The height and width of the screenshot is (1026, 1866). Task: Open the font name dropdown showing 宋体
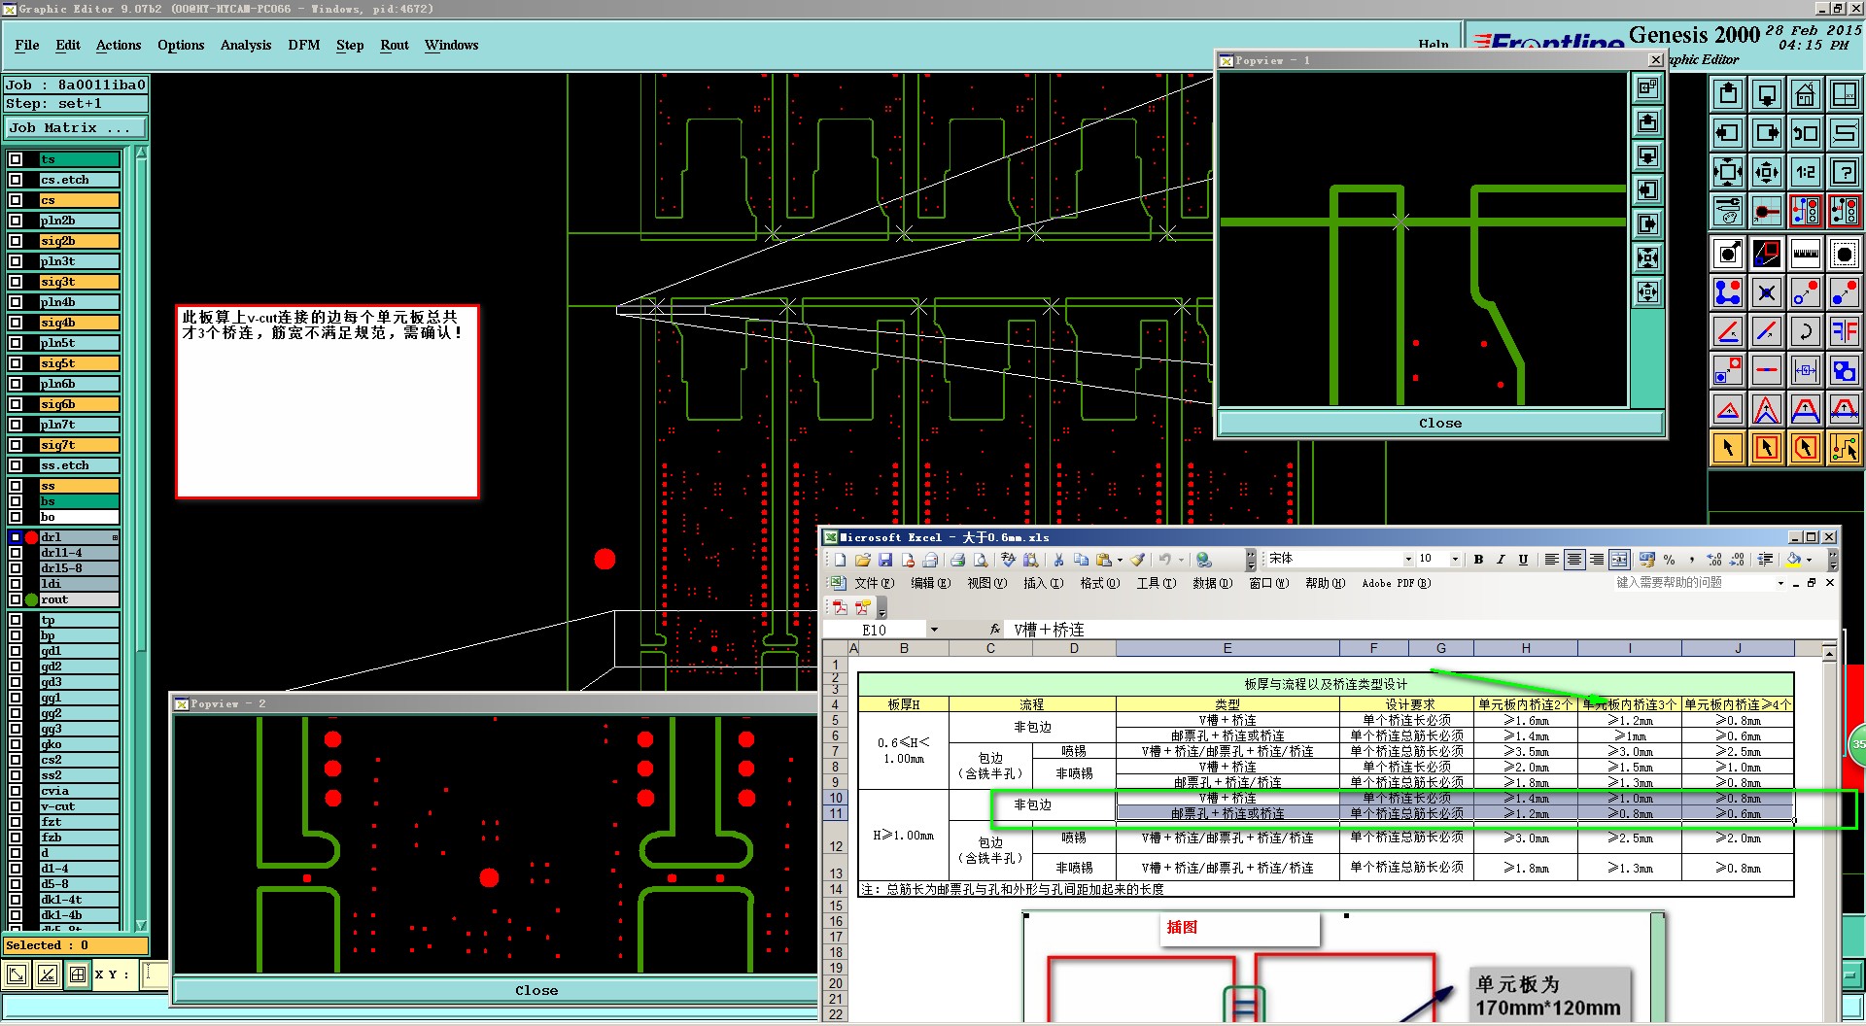pos(1408,560)
